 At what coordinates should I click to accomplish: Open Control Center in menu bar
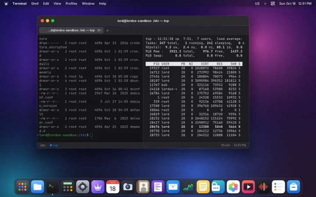(273, 4)
